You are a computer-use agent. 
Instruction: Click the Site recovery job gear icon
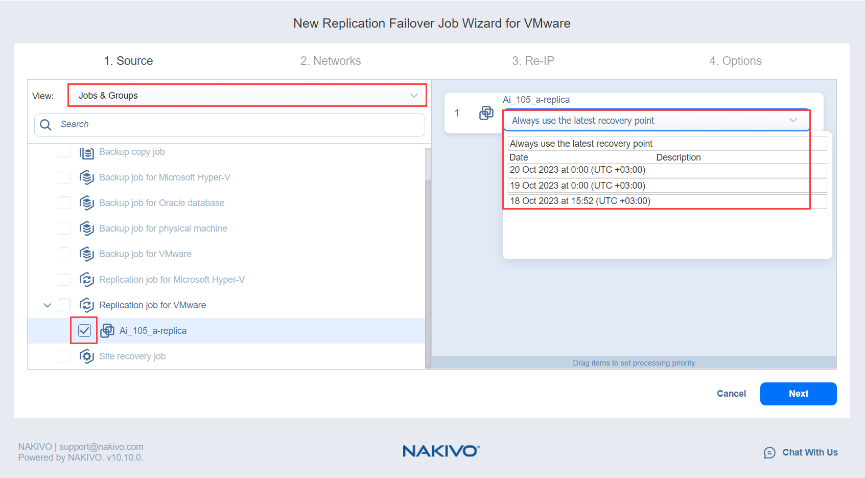tap(87, 356)
